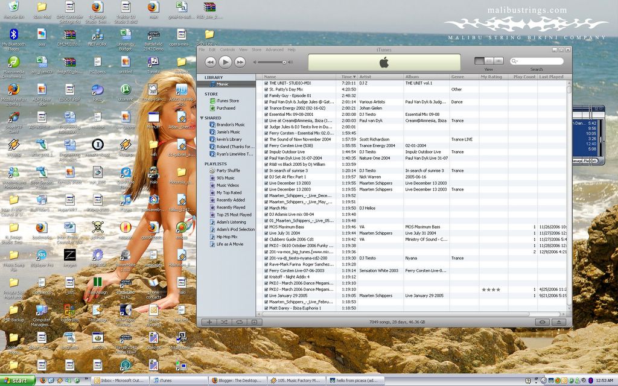Open the My Top Rated playlist
The width and height of the screenshot is (618, 386).
(x=226, y=192)
